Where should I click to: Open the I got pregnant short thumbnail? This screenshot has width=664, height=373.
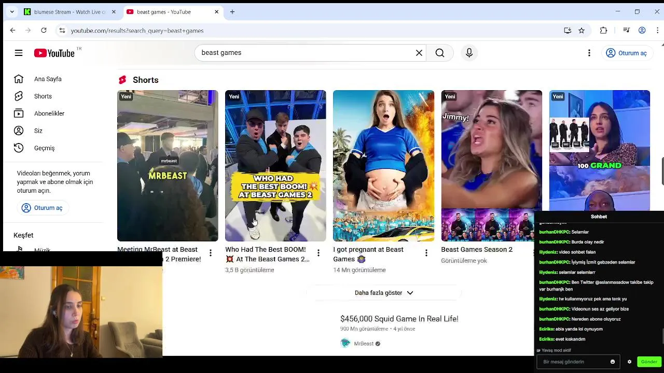point(383,166)
